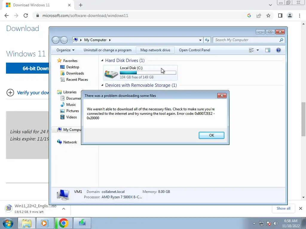Reload the Microsoft download page
Screen dimensions: 306x229
[26, 16]
